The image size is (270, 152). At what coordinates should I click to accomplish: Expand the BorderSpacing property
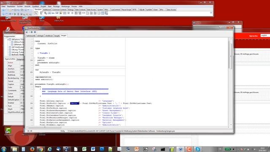(x=6, y=78)
